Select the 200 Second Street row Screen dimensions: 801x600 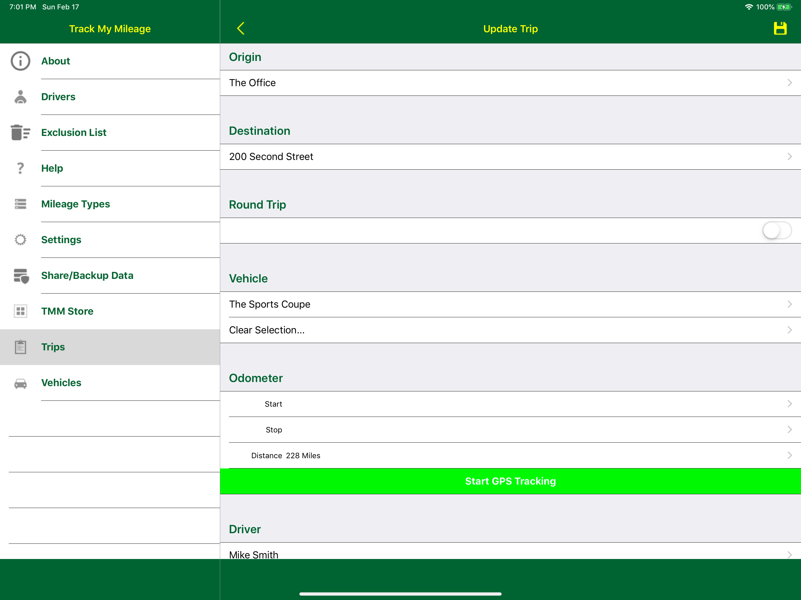click(x=510, y=157)
